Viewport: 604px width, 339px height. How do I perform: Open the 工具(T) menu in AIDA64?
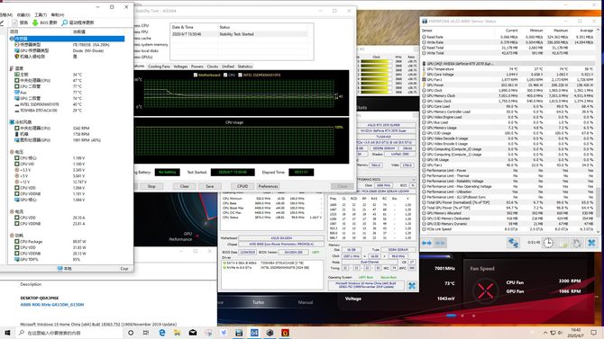tap(41, 14)
